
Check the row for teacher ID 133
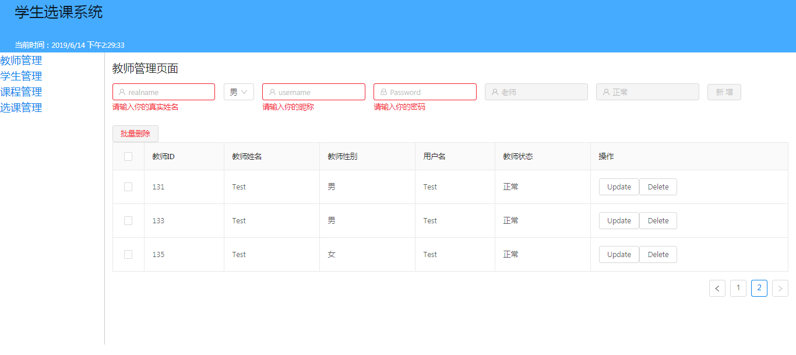(x=128, y=220)
